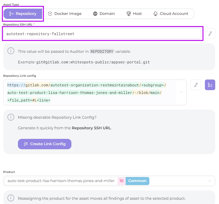The image size is (219, 204).
Task: Click the example git@gitlab.com SSH URL text
Action: click(93, 62)
